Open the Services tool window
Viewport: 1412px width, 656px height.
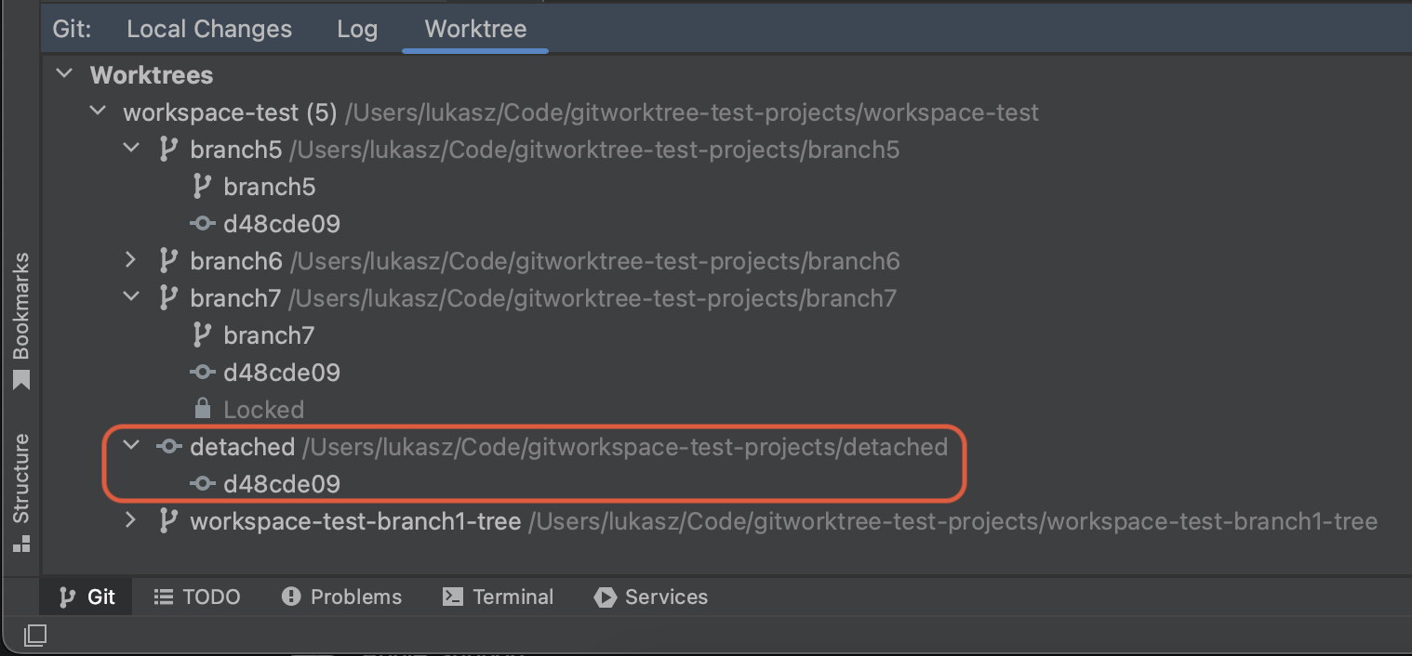click(x=650, y=597)
